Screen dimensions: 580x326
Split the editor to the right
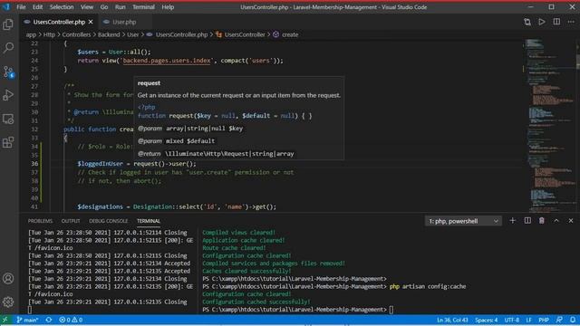[556, 22]
